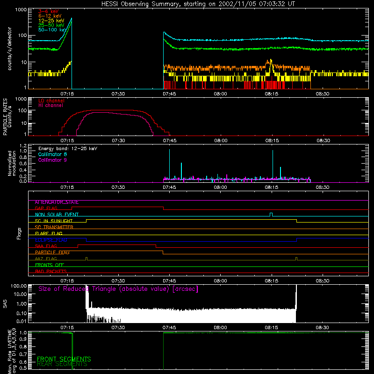This screenshot has width=374, height=374.
Task: Select the 3-6 keV legend entry
Action: pyautogui.click(x=49, y=11)
